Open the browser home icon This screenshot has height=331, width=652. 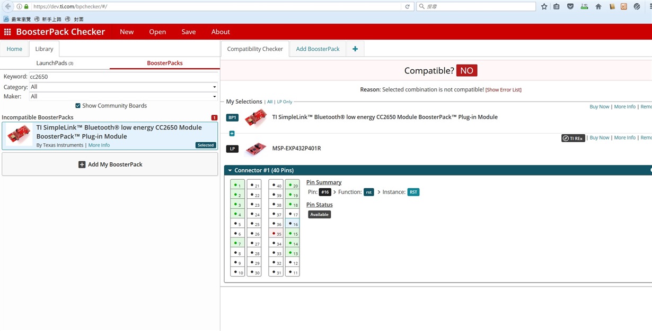pos(598,6)
